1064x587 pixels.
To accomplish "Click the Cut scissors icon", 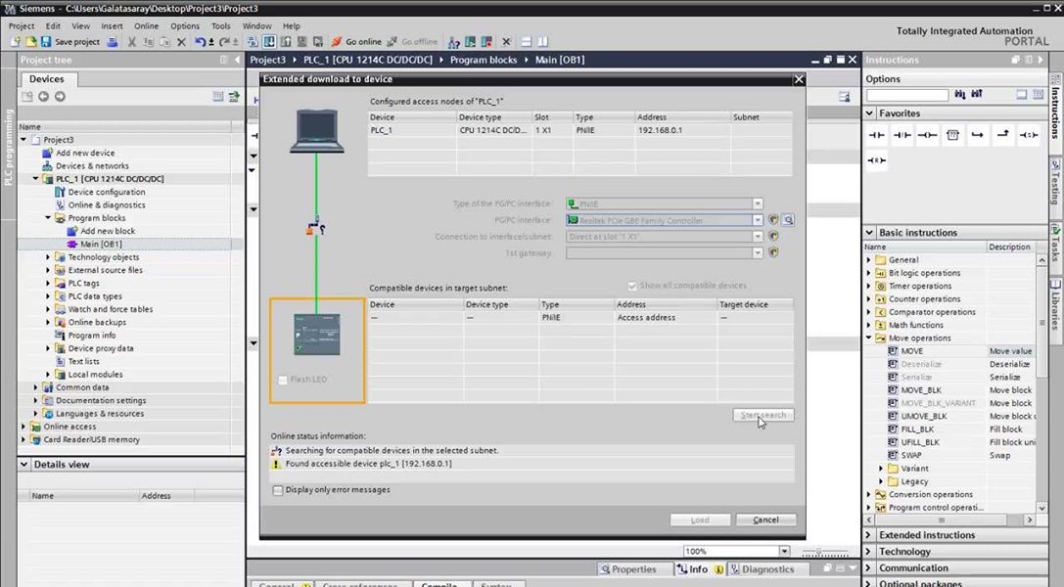I will coord(131,42).
